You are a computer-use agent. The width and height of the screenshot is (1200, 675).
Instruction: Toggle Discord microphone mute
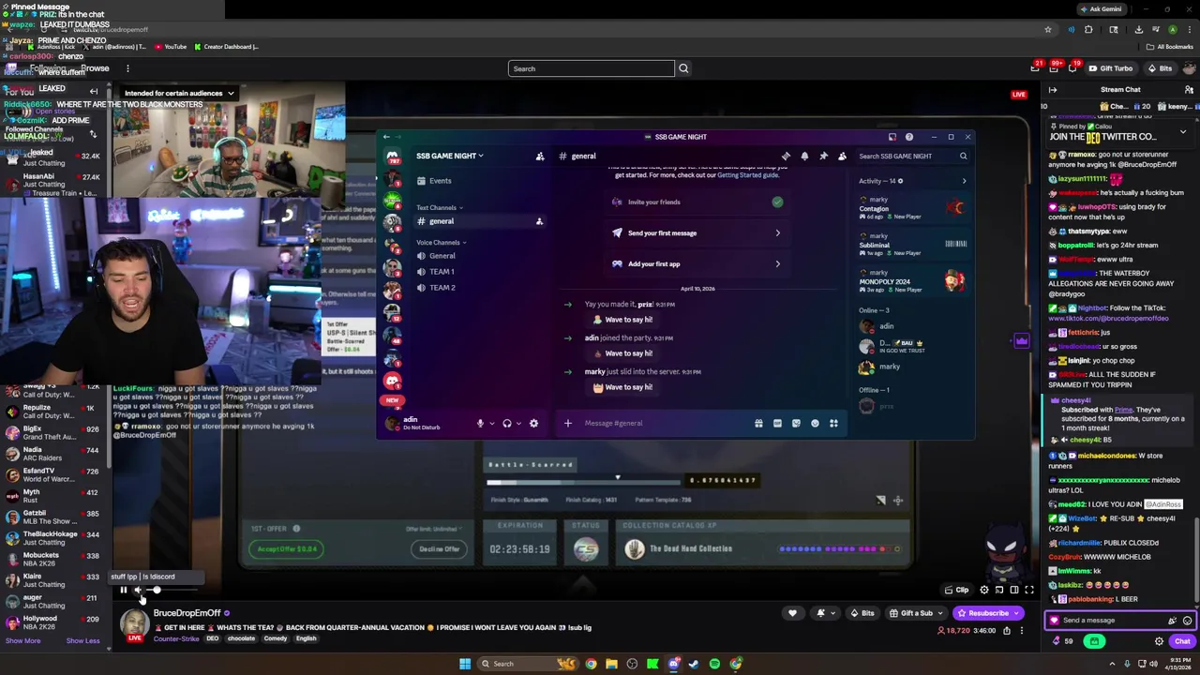480,424
